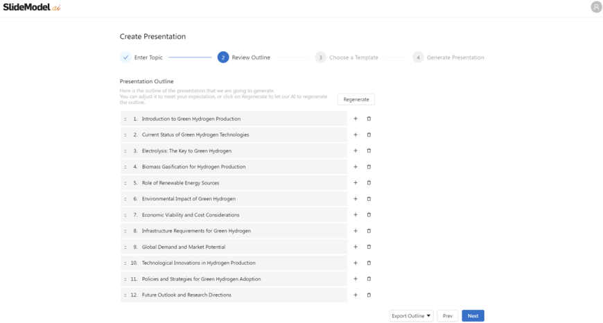The image size is (603, 323).
Task: Select the Review Outline step
Action: tap(244, 58)
